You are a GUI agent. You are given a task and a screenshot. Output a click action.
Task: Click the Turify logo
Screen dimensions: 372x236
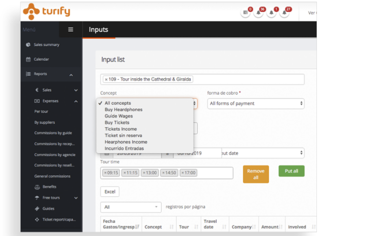click(x=47, y=11)
